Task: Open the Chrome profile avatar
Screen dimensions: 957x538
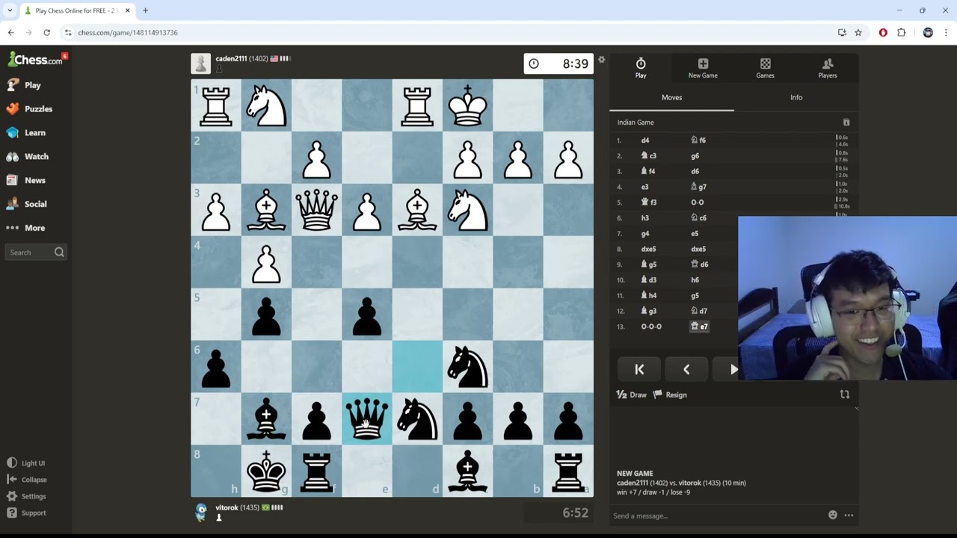Action: coord(928,32)
